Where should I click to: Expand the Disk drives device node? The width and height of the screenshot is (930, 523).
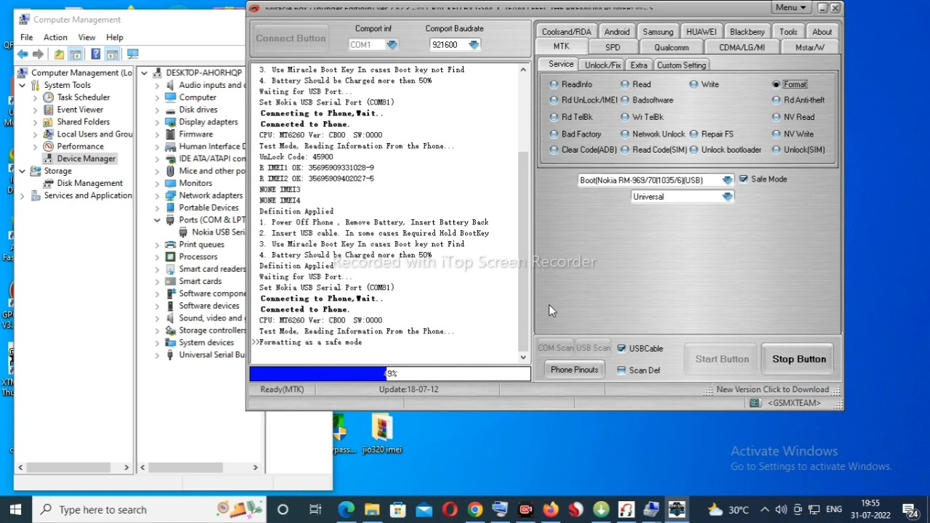coord(157,110)
